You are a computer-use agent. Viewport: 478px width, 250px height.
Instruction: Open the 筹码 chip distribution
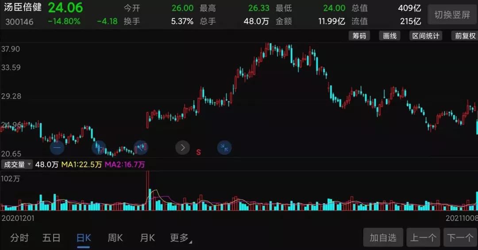(359, 36)
